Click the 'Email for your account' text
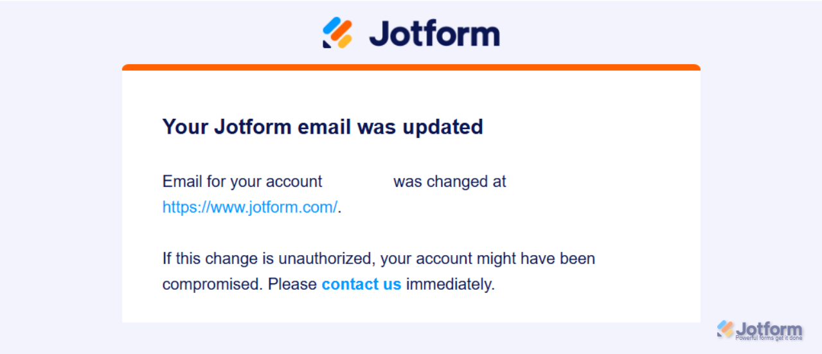Screen dimensions: 822x354 pos(242,182)
